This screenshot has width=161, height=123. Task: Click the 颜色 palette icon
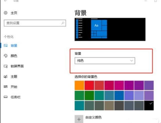click(x=6, y=56)
